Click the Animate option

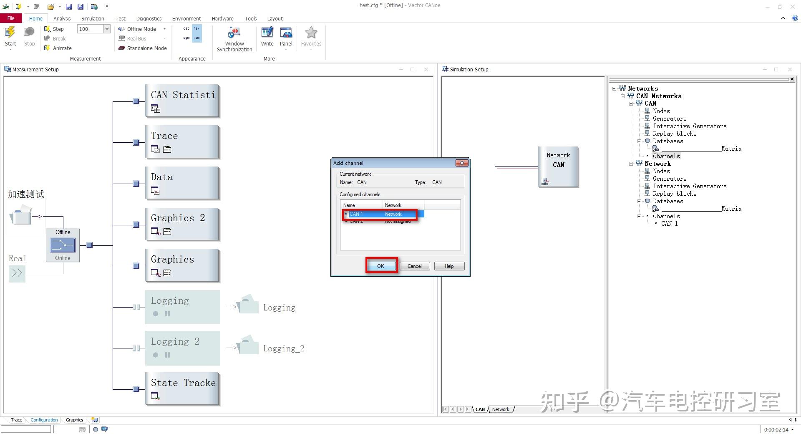[58, 48]
